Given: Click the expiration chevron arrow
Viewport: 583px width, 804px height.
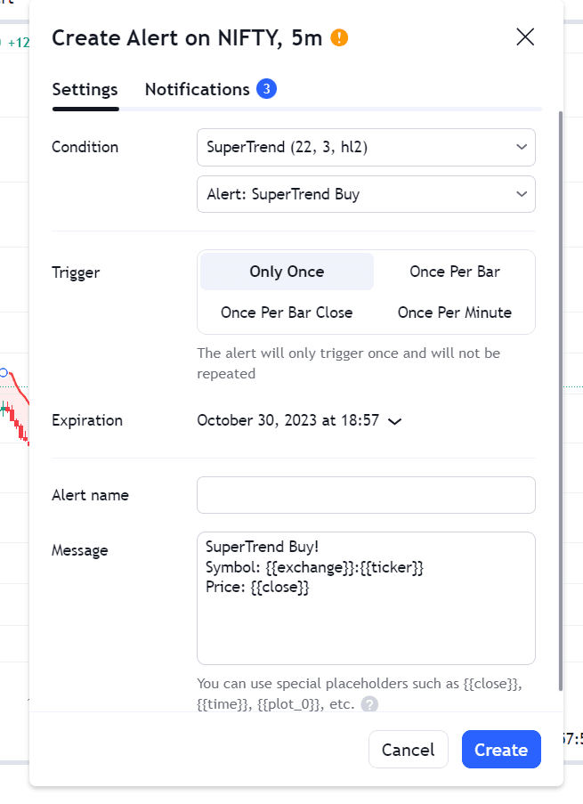Looking at the screenshot, I should (395, 421).
